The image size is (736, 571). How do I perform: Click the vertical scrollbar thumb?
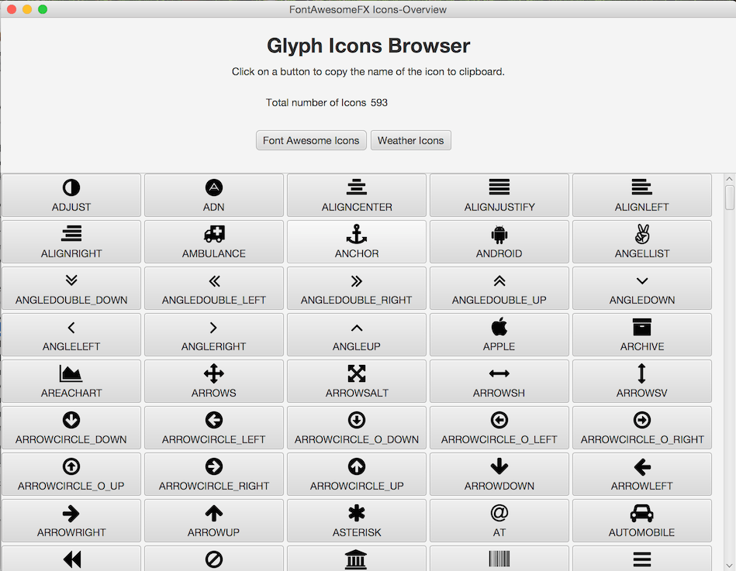730,197
